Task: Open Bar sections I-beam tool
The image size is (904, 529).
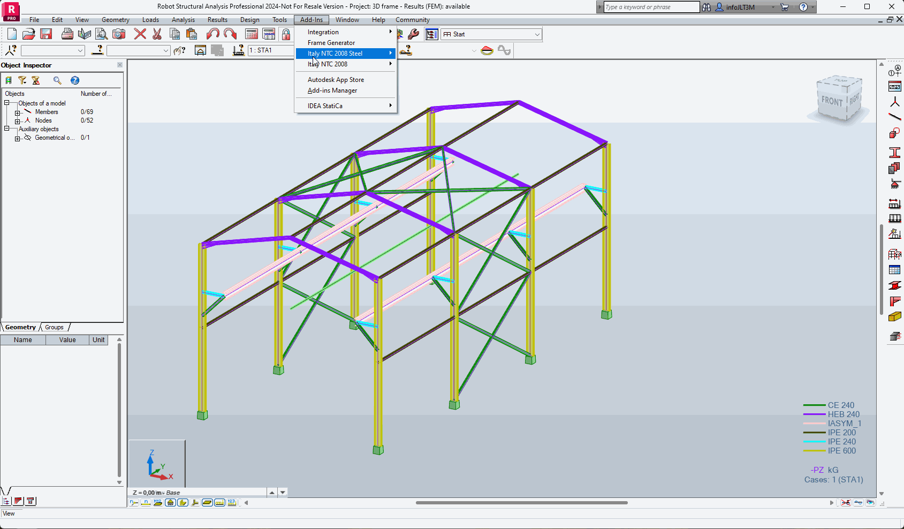Action: click(894, 153)
